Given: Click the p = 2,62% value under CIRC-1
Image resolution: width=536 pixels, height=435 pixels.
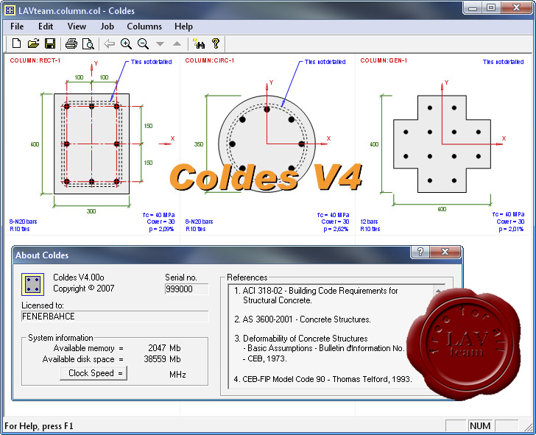Looking at the screenshot, I should 336,229.
